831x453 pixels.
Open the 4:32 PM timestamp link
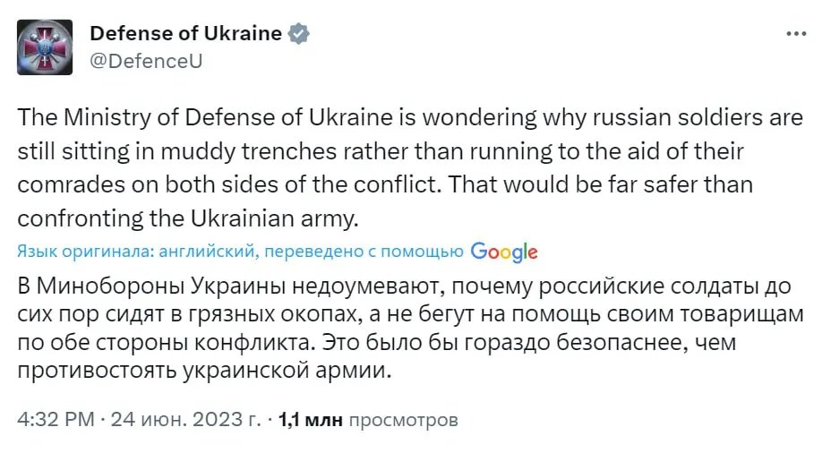point(56,419)
